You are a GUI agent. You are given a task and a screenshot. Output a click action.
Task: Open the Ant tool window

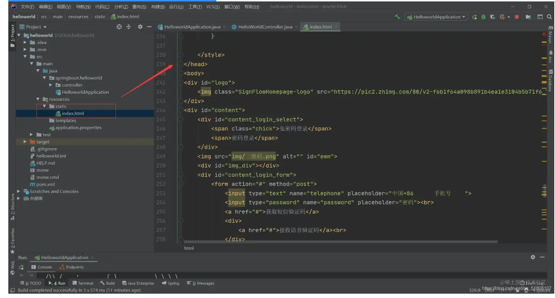click(551, 56)
